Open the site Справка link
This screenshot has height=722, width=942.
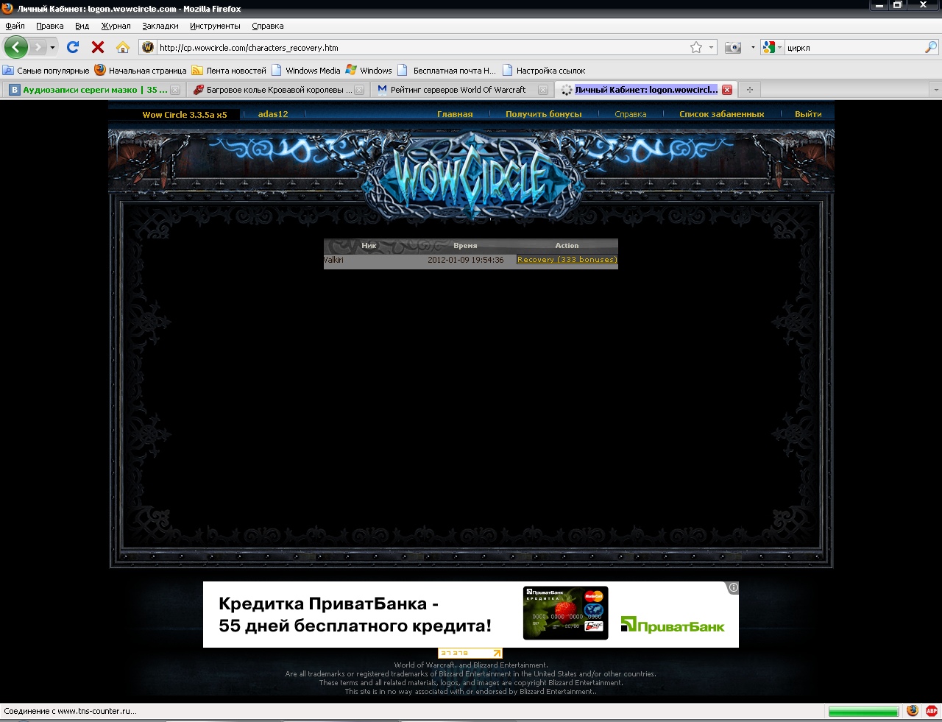point(631,114)
